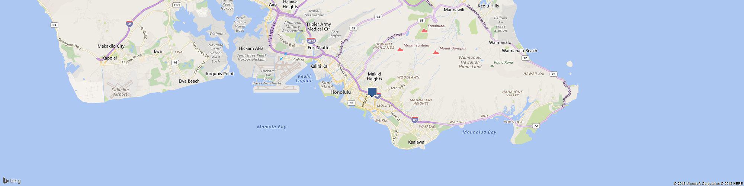Click the airport airplane icon near Aolele St
Viewport: 744px width, 186px height.
tap(282, 58)
